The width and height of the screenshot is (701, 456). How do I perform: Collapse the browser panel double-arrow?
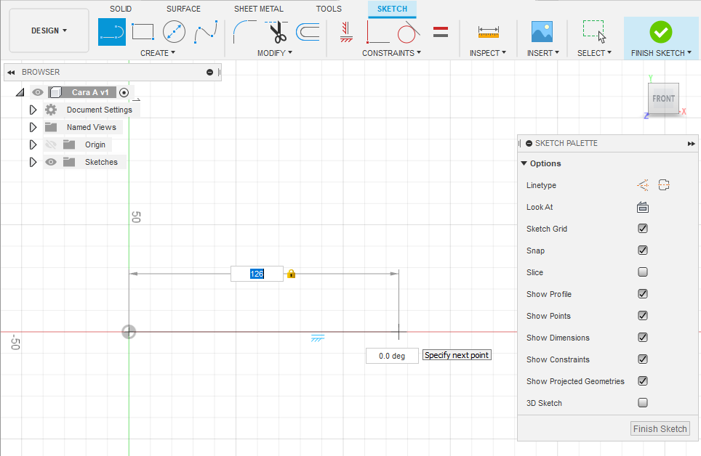(11, 73)
